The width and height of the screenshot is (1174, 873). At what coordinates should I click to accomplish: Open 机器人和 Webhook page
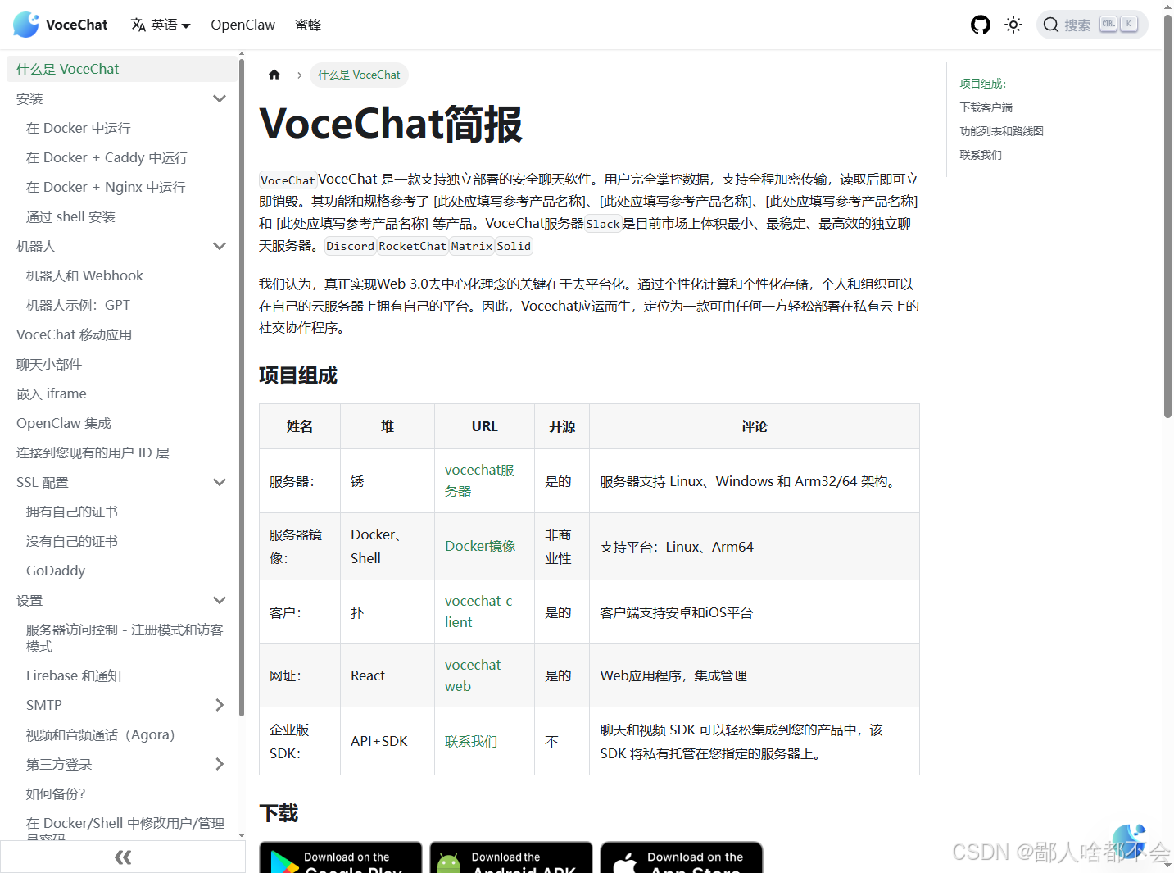[84, 275]
